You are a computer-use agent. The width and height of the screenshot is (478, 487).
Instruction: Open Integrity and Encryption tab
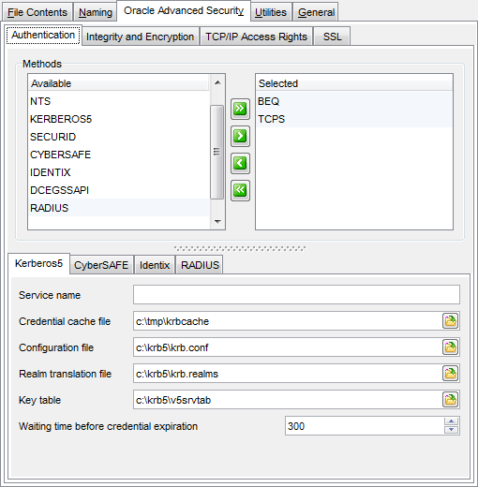click(x=140, y=37)
